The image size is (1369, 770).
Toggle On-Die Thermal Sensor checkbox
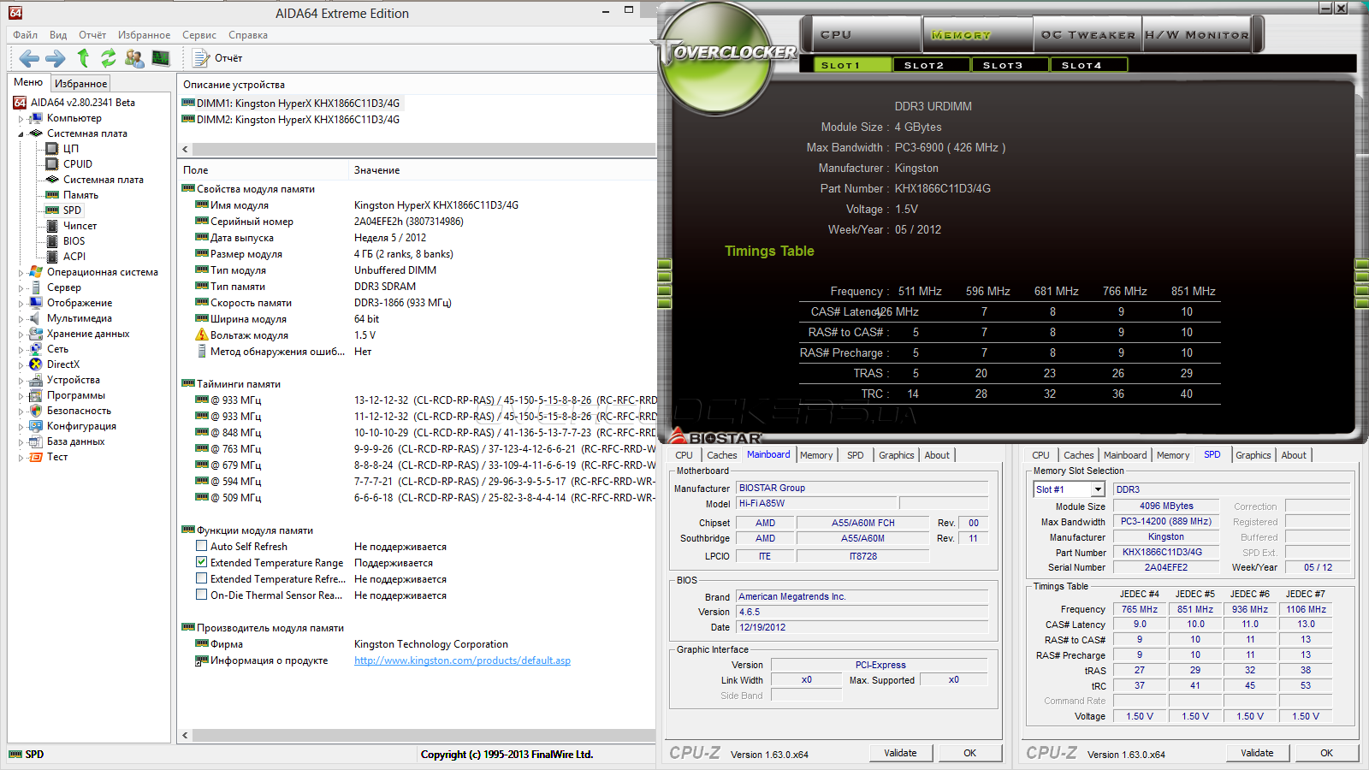(x=201, y=595)
